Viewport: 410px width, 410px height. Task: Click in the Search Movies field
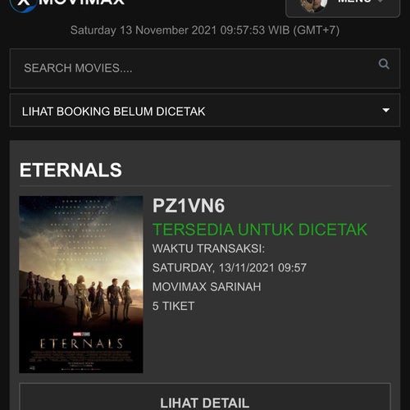pyautogui.click(x=205, y=68)
